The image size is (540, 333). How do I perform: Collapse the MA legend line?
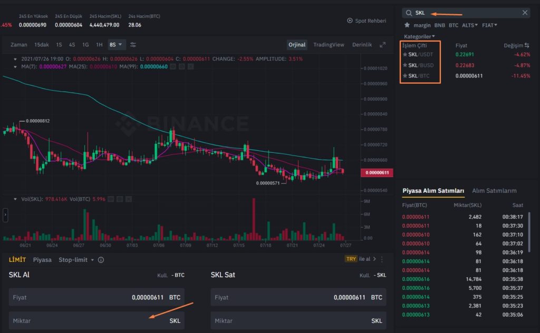coord(15,67)
